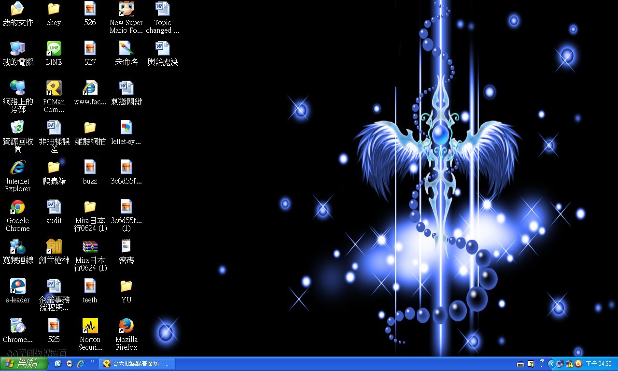Select the 雜誌網拍 folder

pyautogui.click(x=90, y=128)
